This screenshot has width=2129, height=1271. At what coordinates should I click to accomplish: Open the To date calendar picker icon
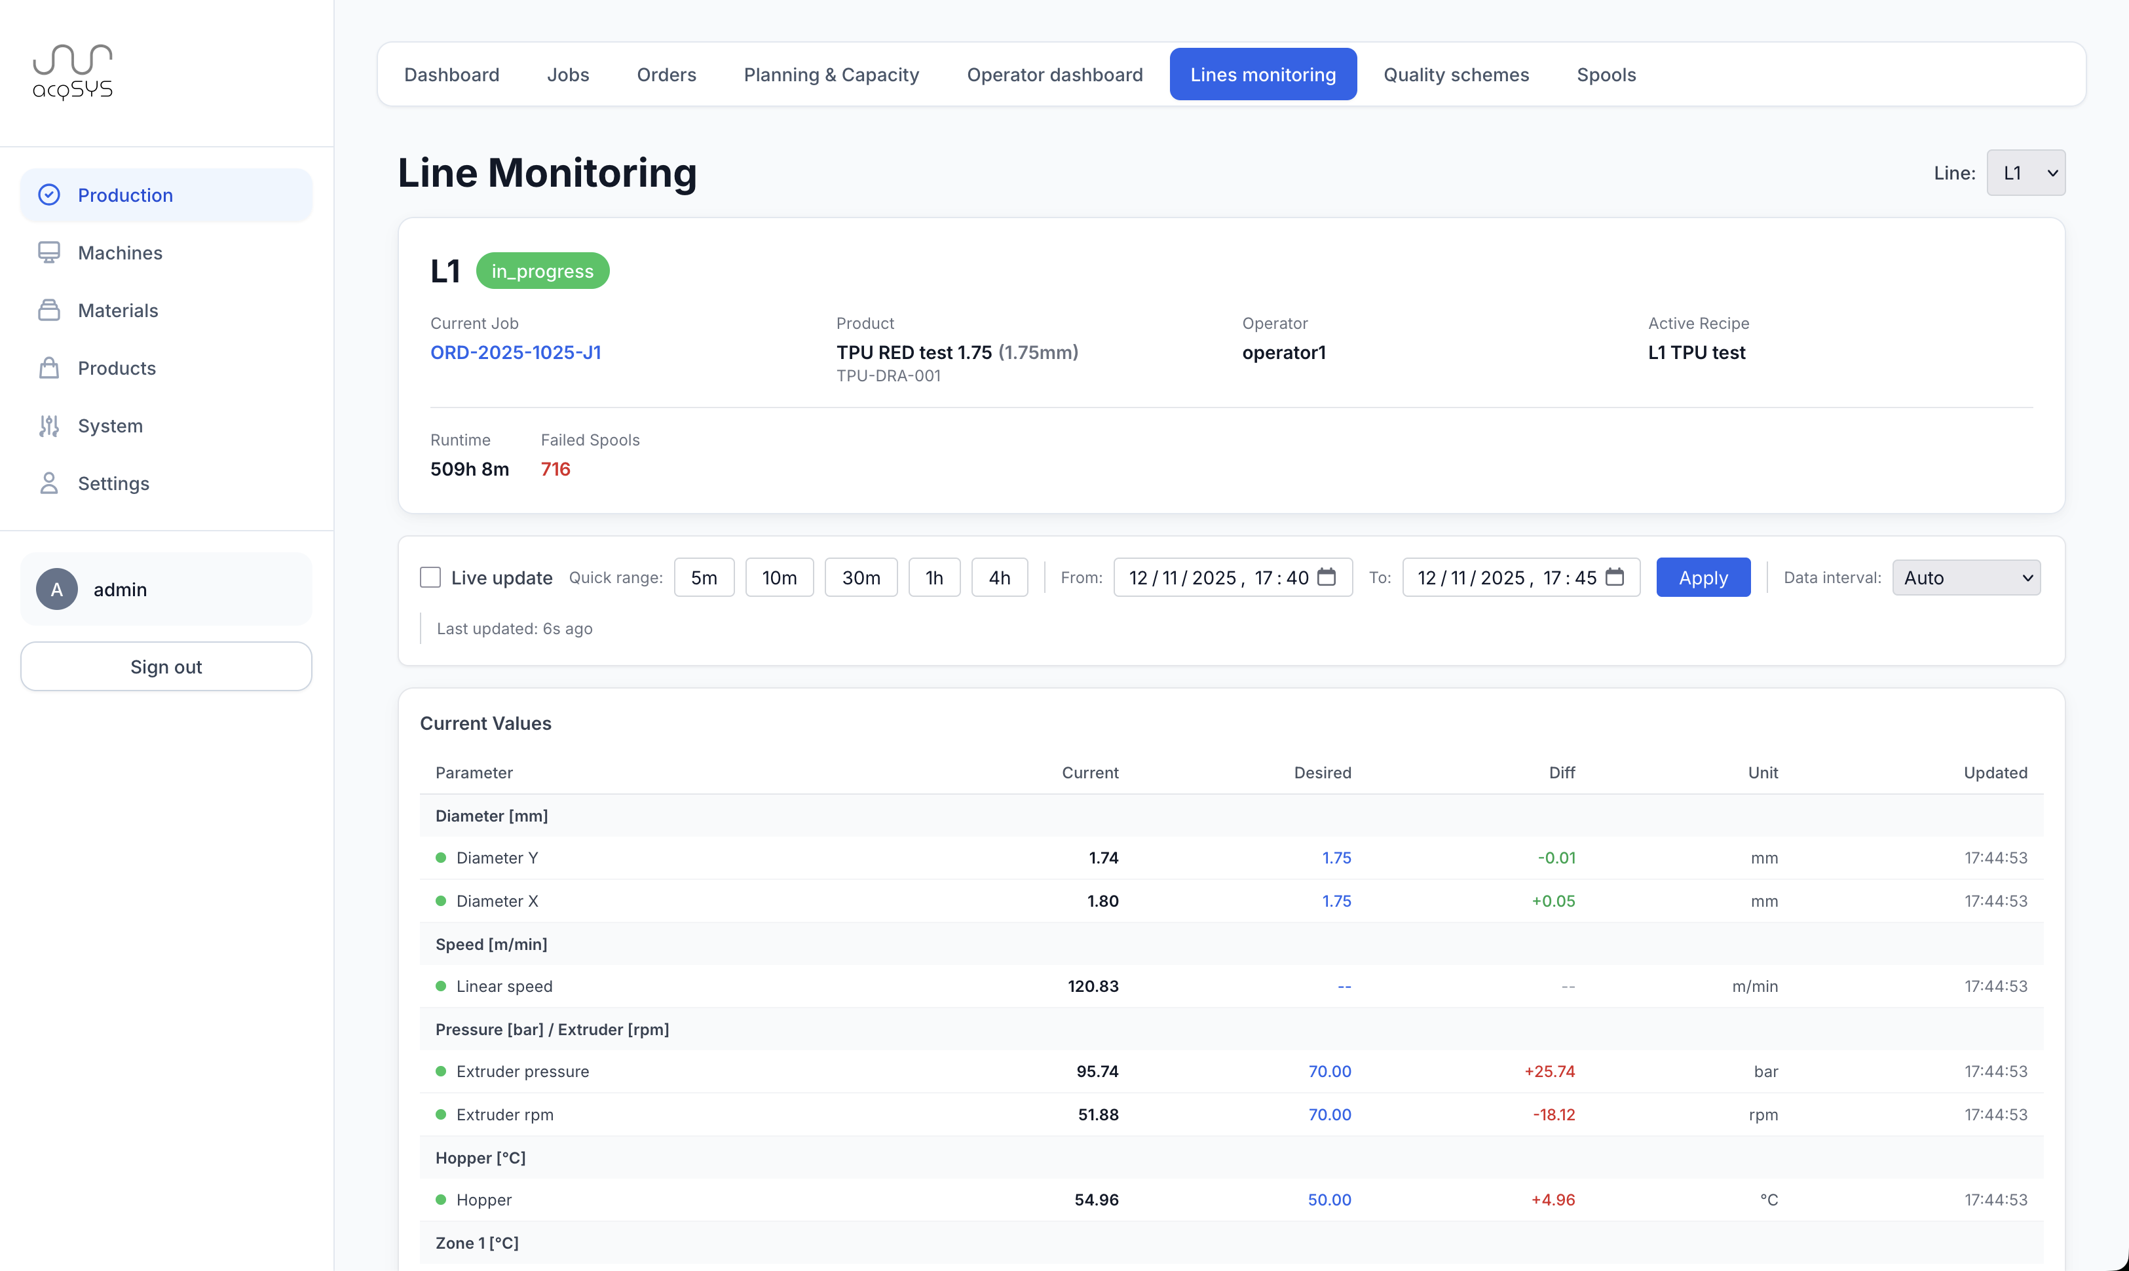click(1614, 577)
